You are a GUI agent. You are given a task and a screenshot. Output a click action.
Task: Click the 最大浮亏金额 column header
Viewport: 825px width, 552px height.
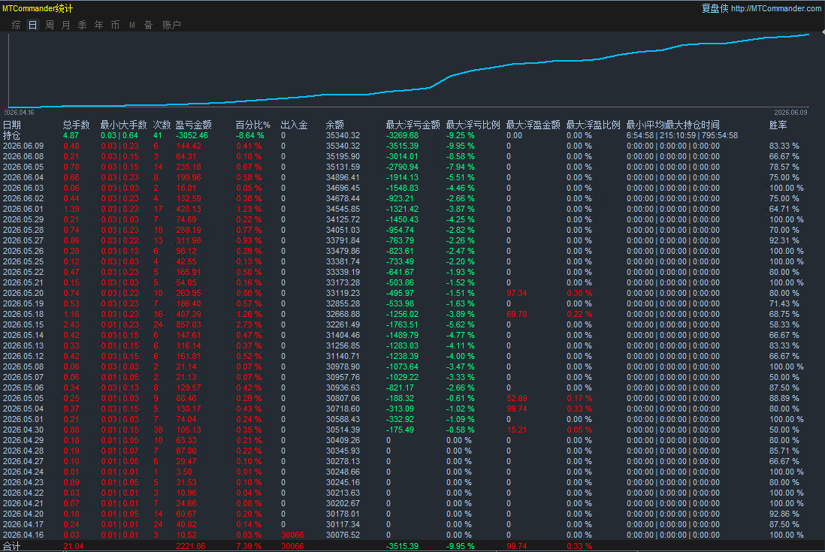412,125
